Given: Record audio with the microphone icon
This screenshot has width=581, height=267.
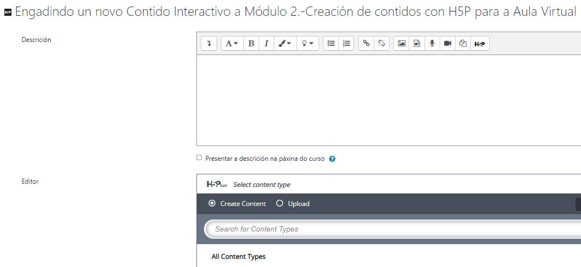Looking at the screenshot, I should [x=432, y=44].
